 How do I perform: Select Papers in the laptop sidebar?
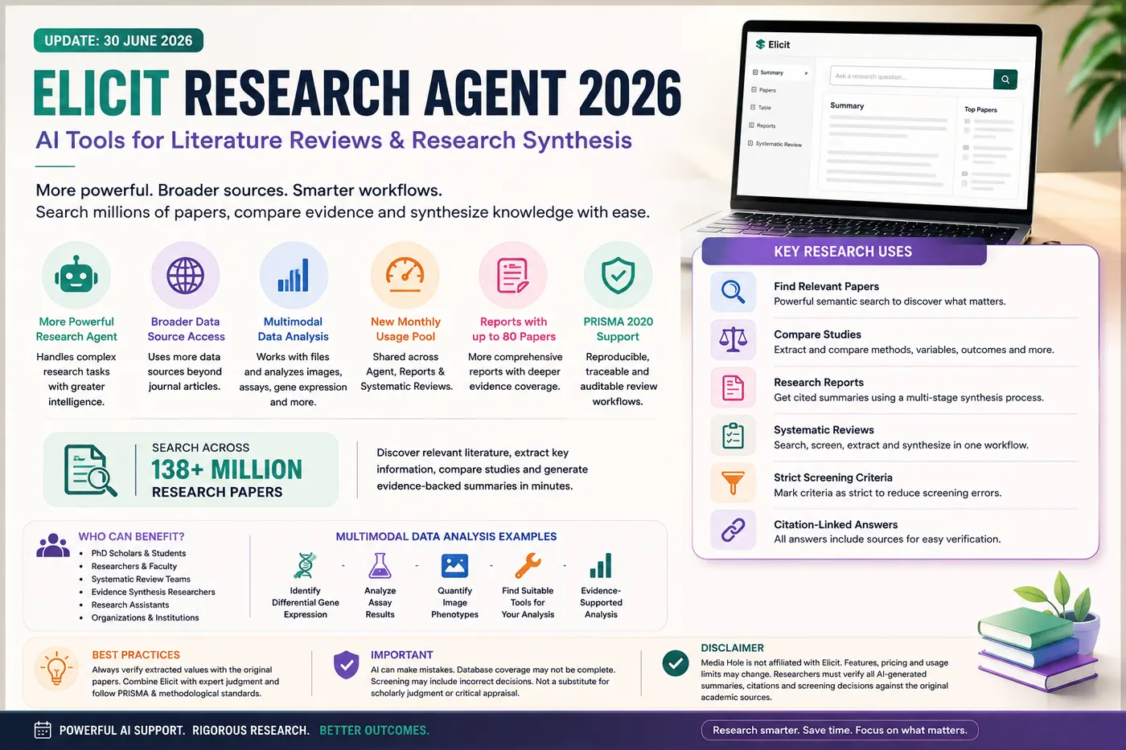coord(764,90)
